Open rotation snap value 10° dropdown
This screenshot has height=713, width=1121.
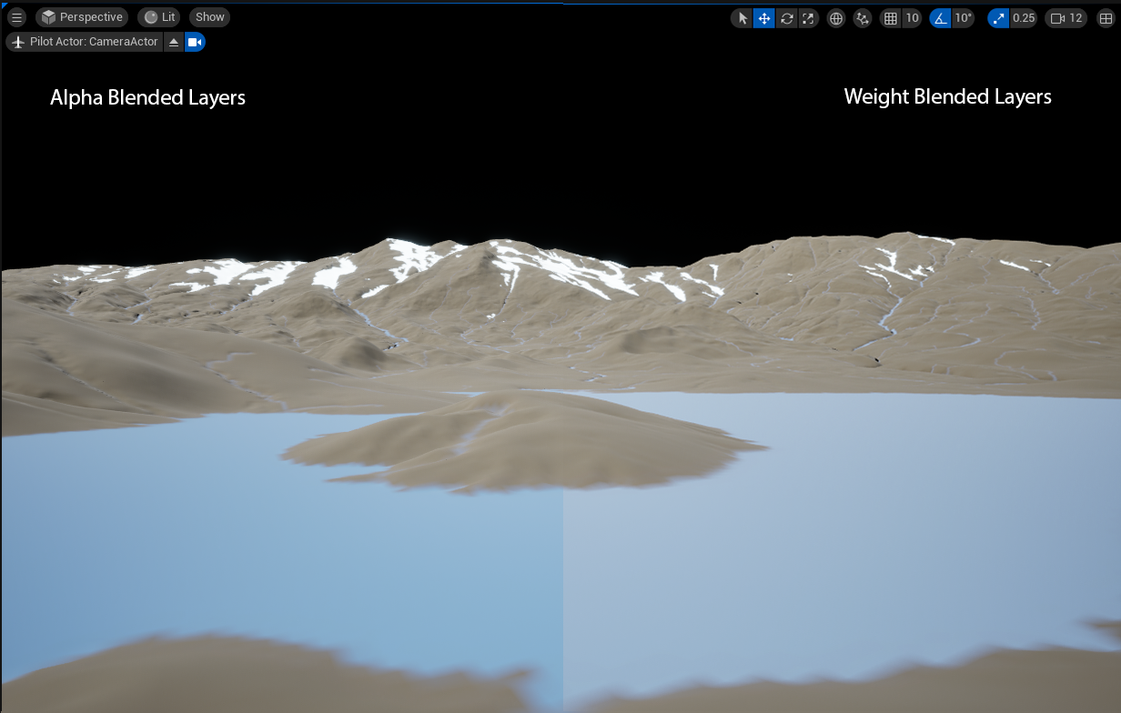point(963,18)
